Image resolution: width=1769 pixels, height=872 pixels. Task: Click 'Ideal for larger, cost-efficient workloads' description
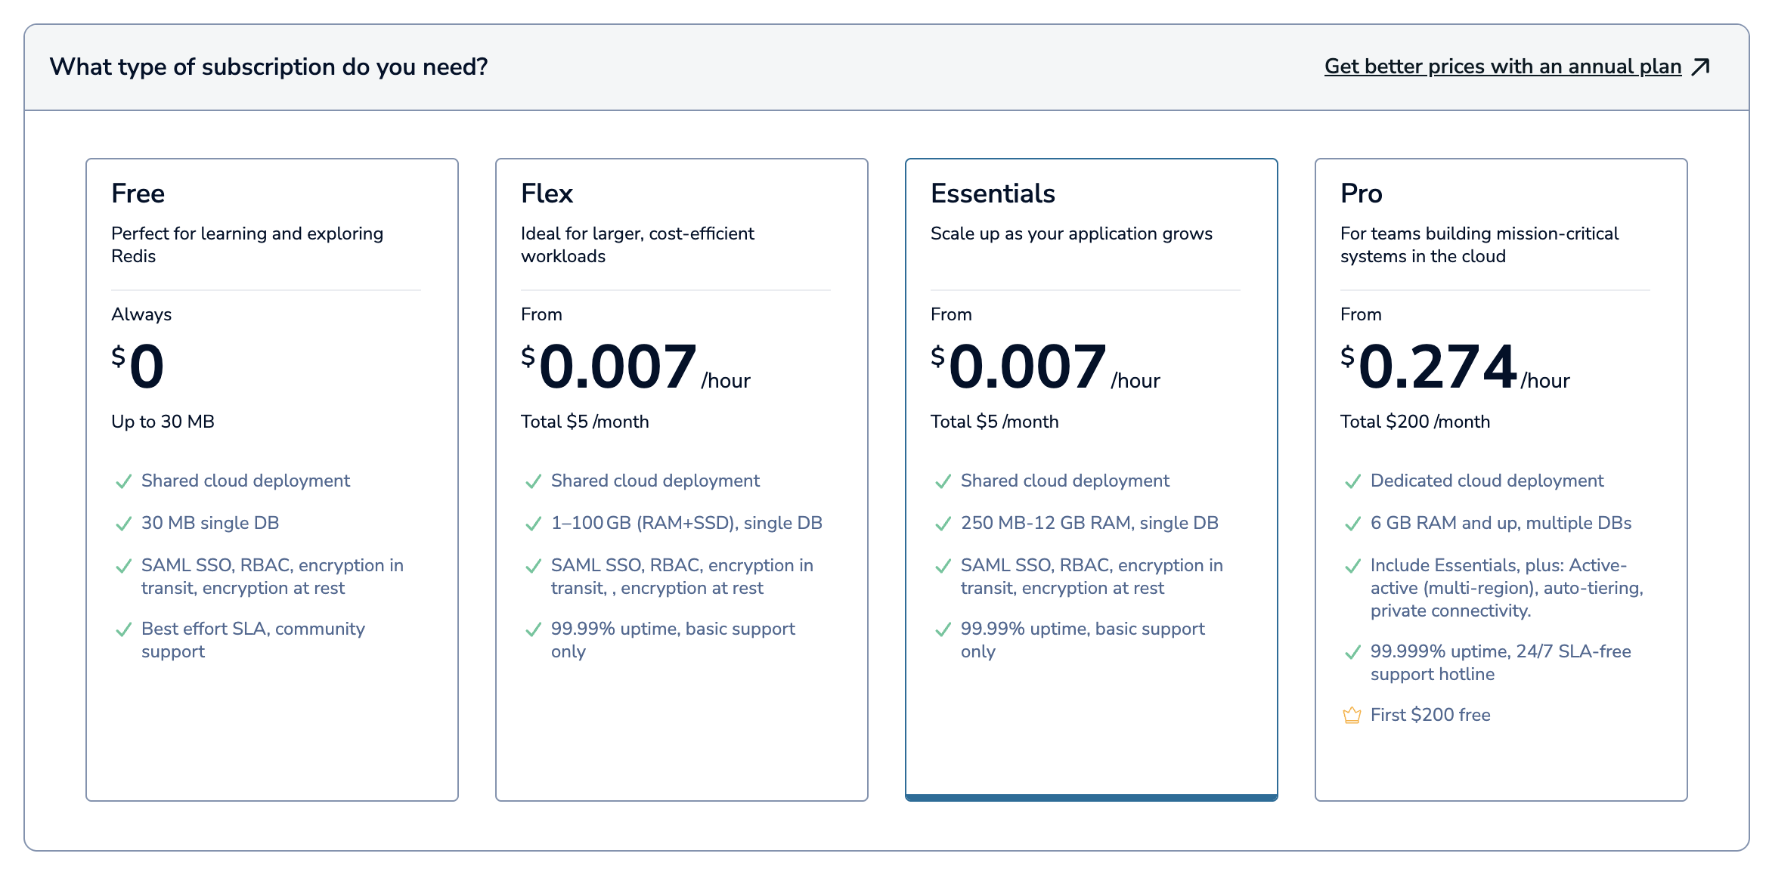(637, 245)
